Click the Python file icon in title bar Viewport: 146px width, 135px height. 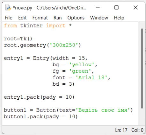point(8,8)
